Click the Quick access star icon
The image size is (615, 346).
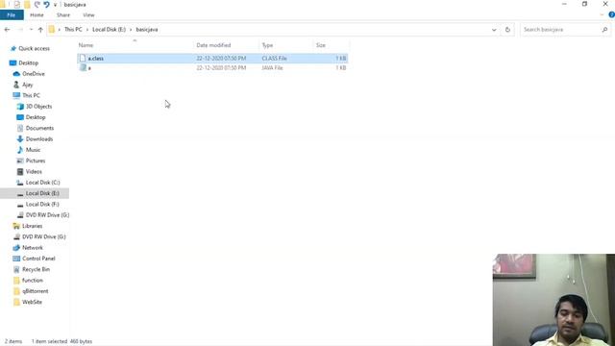tap(13, 48)
